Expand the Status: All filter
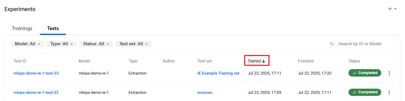 click(x=96, y=44)
